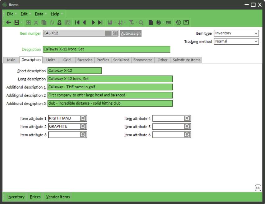Save the current item record
Viewport: 265px width, 204px height.
click(x=16, y=22)
